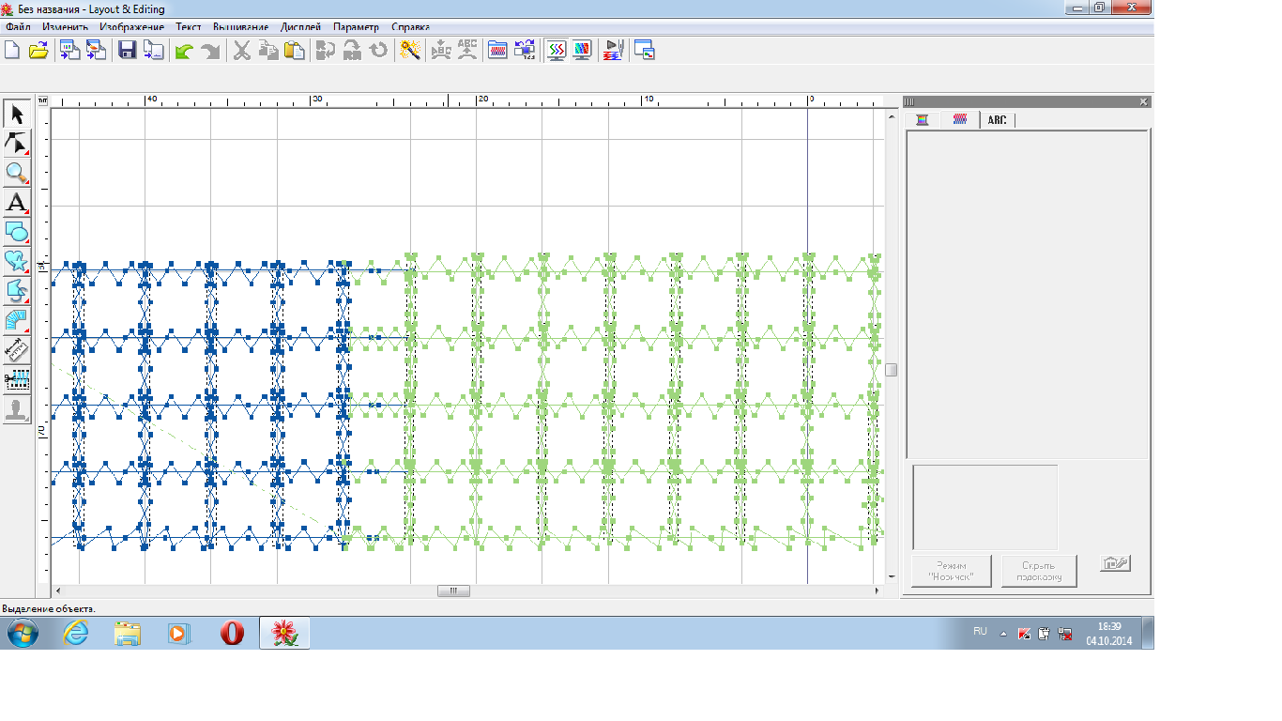Select the arrow object selection tool
This screenshot has height=721, width=1282.
[17, 115]
